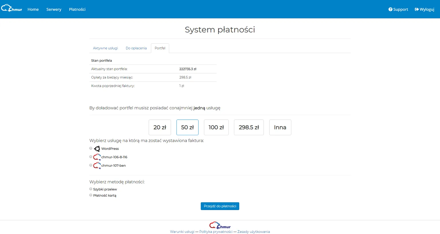The image size is (440, 234).
Task: Click the Chmur logo in the footer
Action: (x=220, y=225)
